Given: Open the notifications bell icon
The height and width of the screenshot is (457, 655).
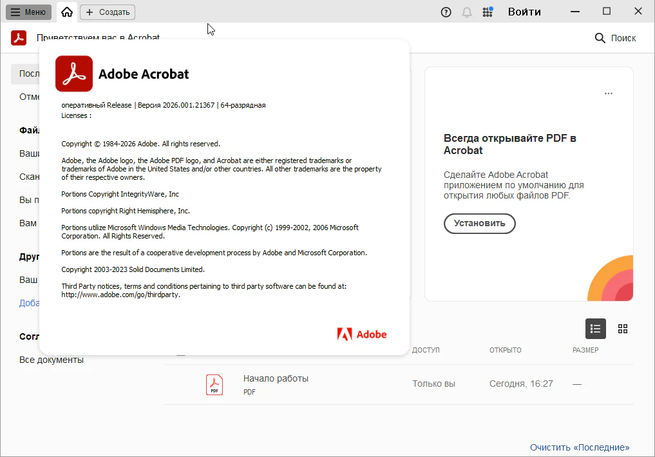Looking at the screenshot, I should [x=467, y=12].
